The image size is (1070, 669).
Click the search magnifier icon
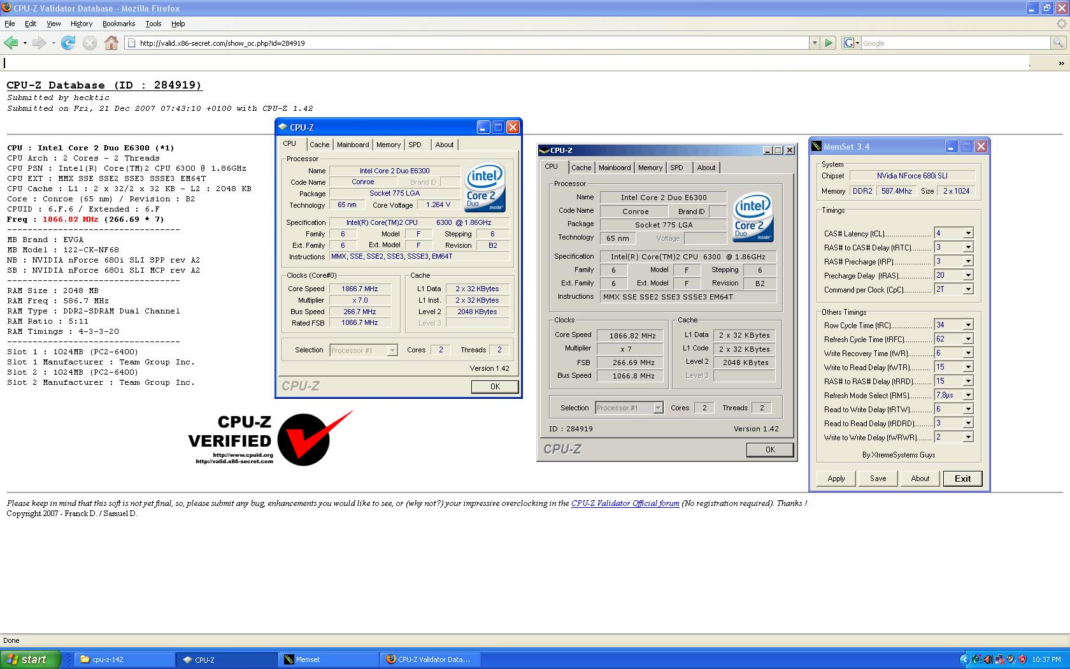pyautogui.click(x=1058, y=43)
